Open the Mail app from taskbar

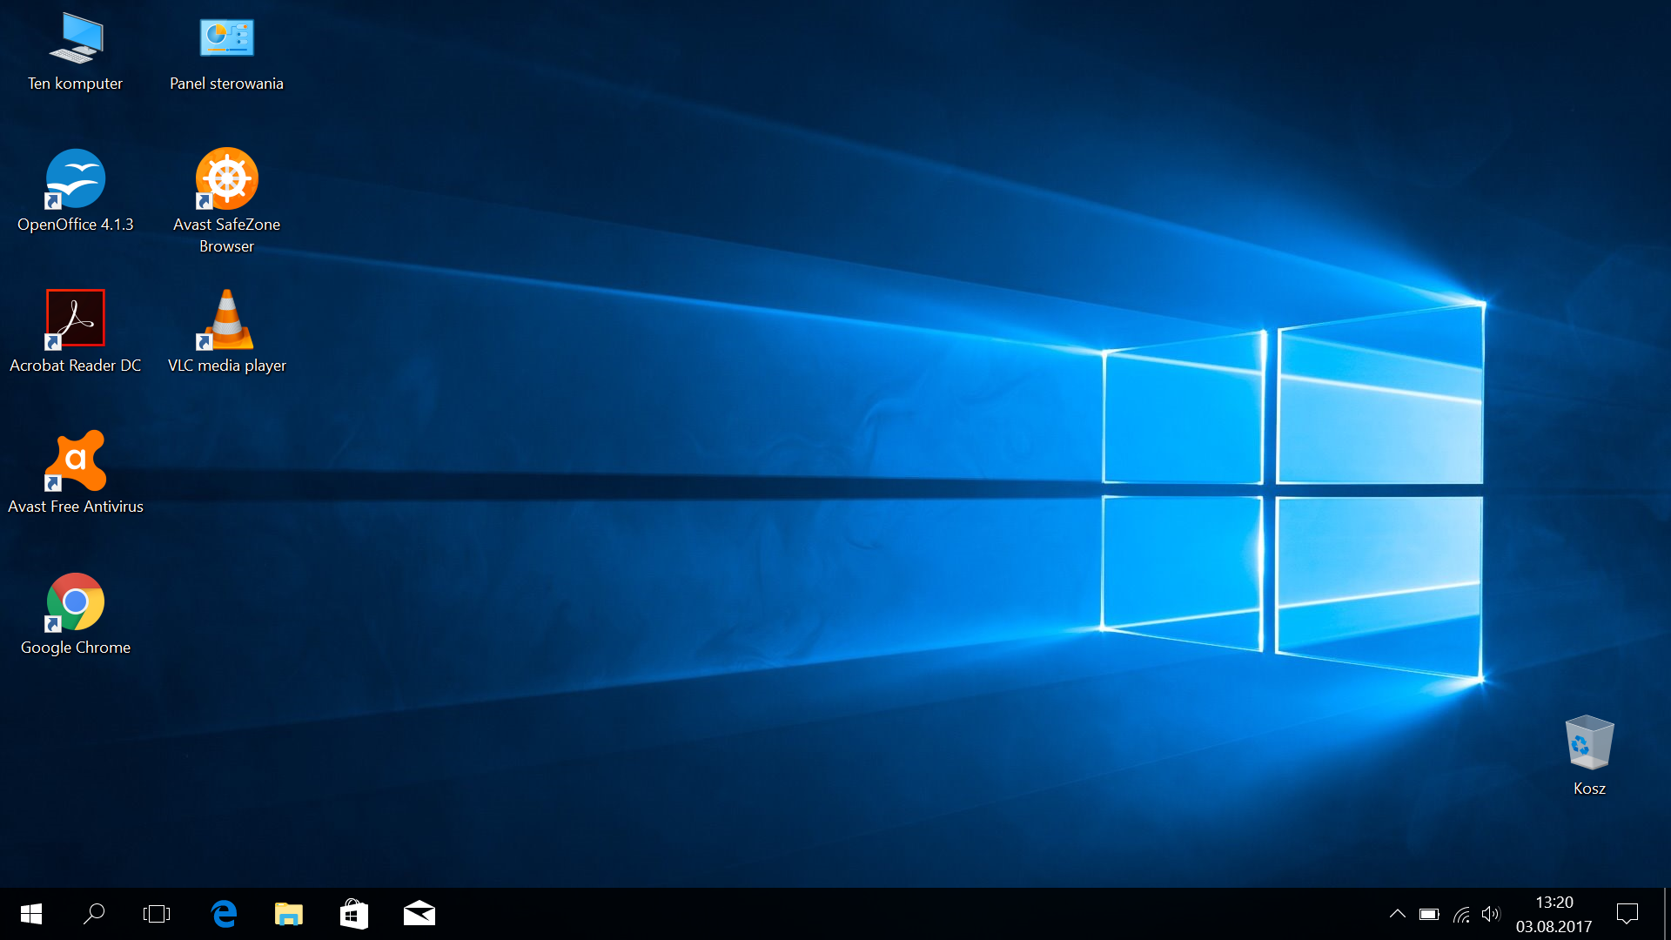[419, 914]
